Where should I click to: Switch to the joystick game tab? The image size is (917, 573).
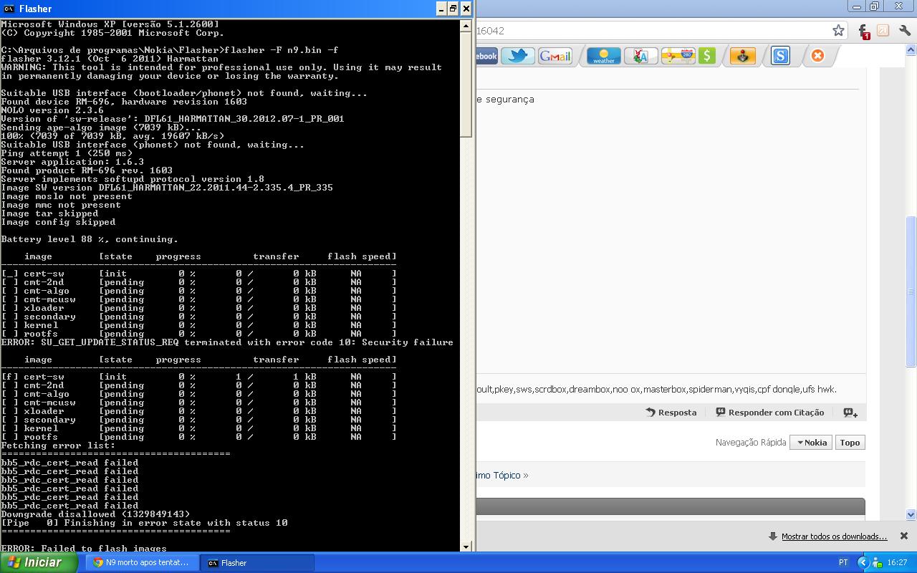tap(743, 56)
